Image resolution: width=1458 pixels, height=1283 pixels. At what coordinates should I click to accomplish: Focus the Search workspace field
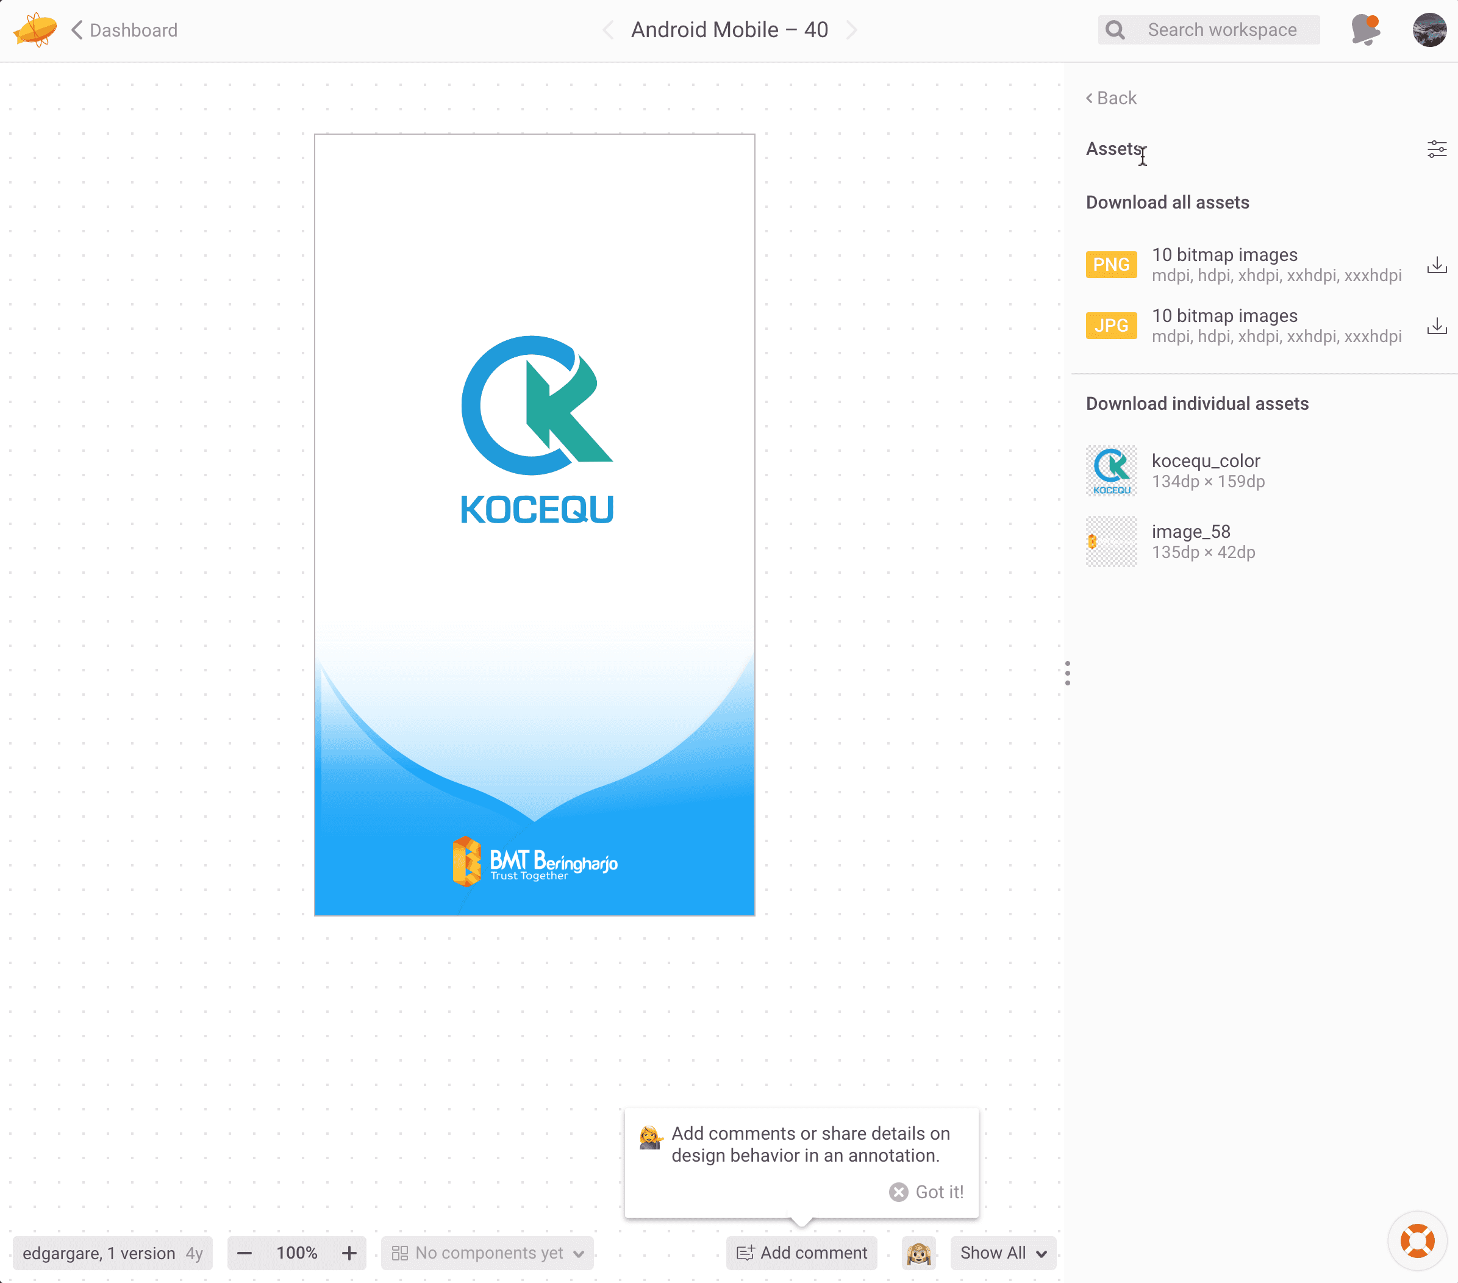coord(1209,30)
